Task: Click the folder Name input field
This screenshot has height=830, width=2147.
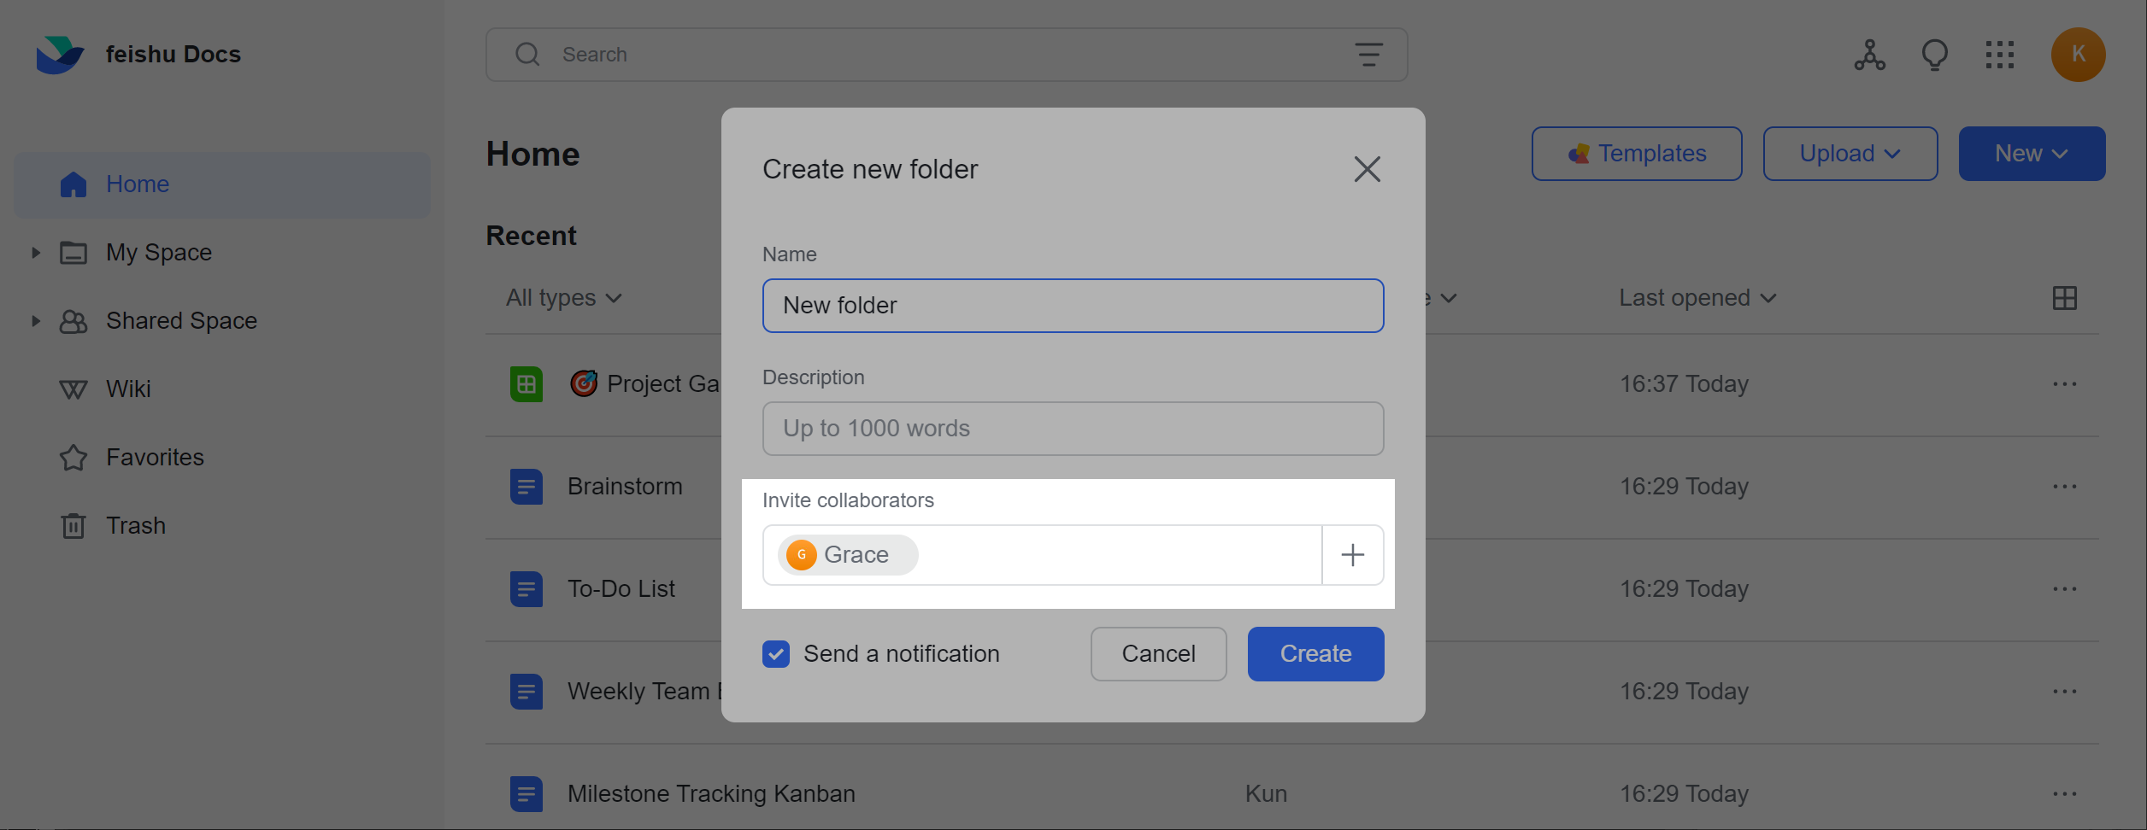Action: [x=1072, y=306]
